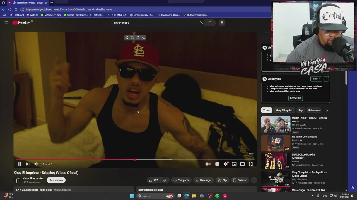Viewport: 357px width, 200px height.
Task: Click the fourth video overlay toolbar icon
Action: pos(143,38)
